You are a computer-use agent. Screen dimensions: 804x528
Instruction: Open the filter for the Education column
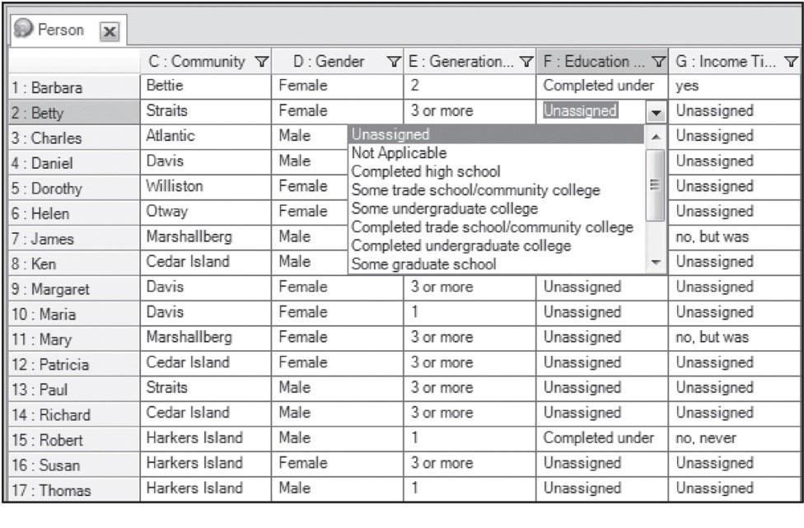658,60
